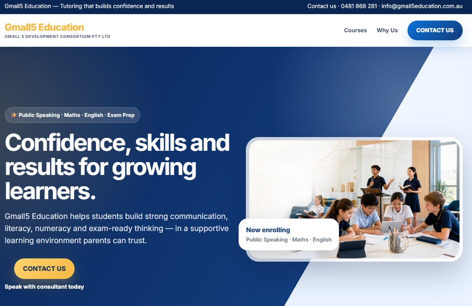Viewport: 472px width, 306px height.
Task: Click 'Public Speaking · Maths · English' card subtitle
Action: [x=289, y=240]
